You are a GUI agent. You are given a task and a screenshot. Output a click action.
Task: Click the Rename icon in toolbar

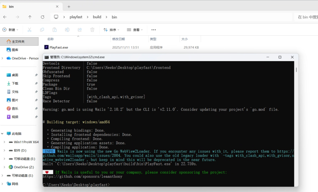pyautogui.click(x=67, y=30)
